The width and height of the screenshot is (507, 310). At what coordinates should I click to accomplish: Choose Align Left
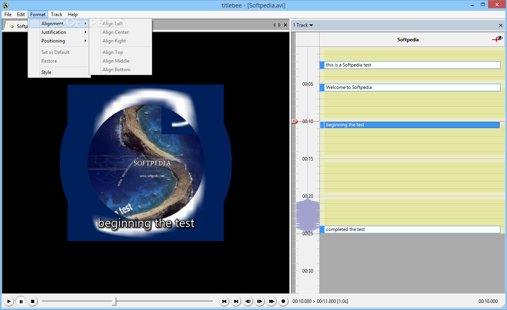point(120,24)
